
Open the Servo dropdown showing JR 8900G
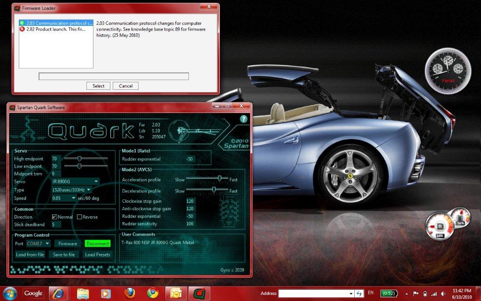point(75,182)
